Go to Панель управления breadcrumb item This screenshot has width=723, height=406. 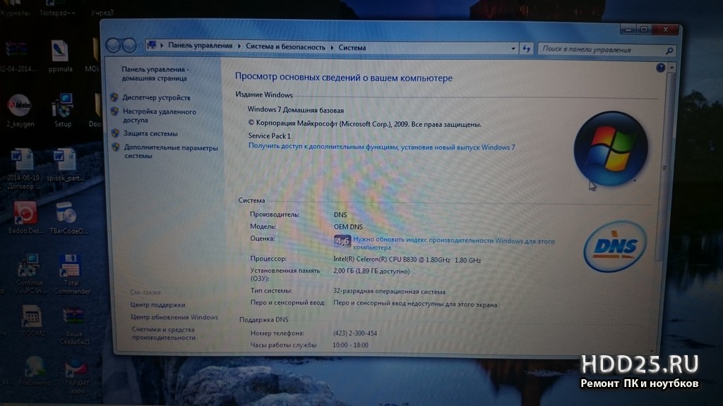click(200, 46)
